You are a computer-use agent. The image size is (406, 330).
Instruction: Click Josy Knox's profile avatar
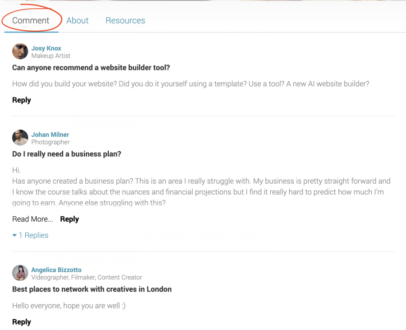20,51
